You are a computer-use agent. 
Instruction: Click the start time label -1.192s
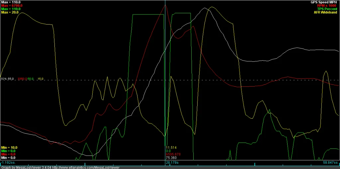[x=8, y=162]
